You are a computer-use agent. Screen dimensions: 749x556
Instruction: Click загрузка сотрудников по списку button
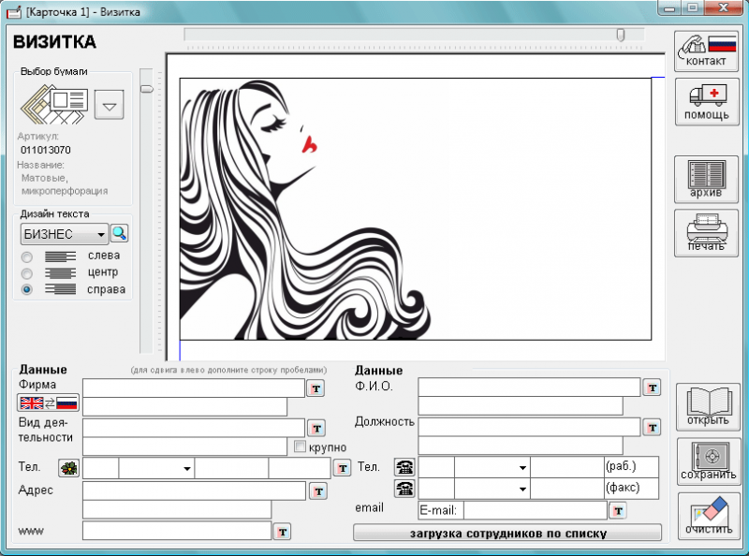tap(507, 534)
